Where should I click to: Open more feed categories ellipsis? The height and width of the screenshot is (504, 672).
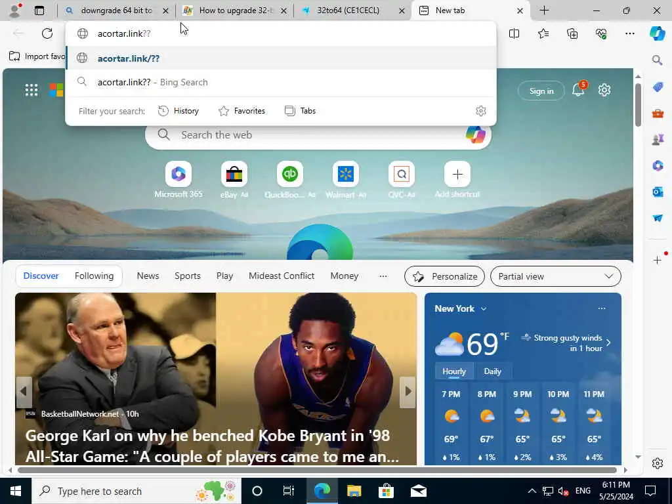tap(383, 276)
